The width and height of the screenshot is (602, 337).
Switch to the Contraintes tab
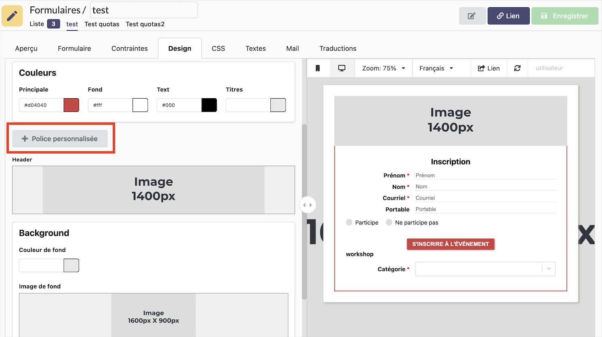[x=129, y=48]
